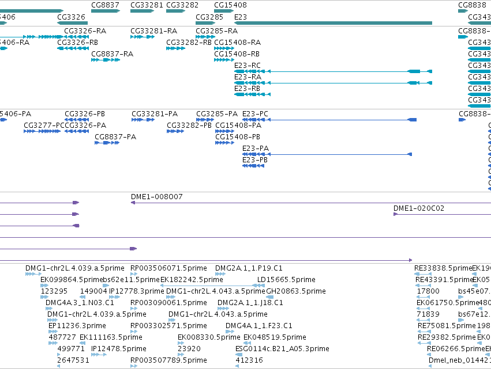The height and width of the screenshot is (369, 491).
Task: Select EST EK048519.5prime
Action: point(248,343)
